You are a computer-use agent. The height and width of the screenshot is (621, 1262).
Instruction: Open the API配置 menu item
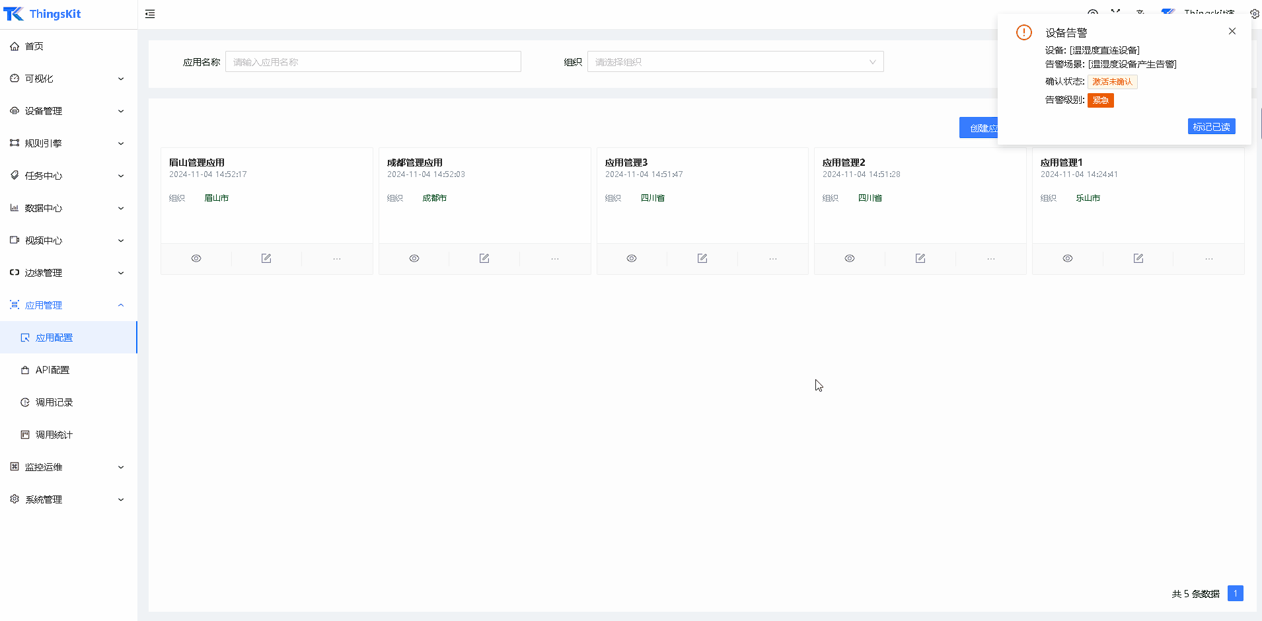pyautogui.click(x=53, y=370)
